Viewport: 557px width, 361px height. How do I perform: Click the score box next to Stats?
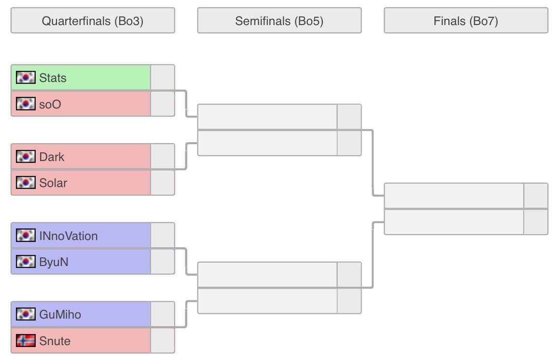(x=163, y=78)
